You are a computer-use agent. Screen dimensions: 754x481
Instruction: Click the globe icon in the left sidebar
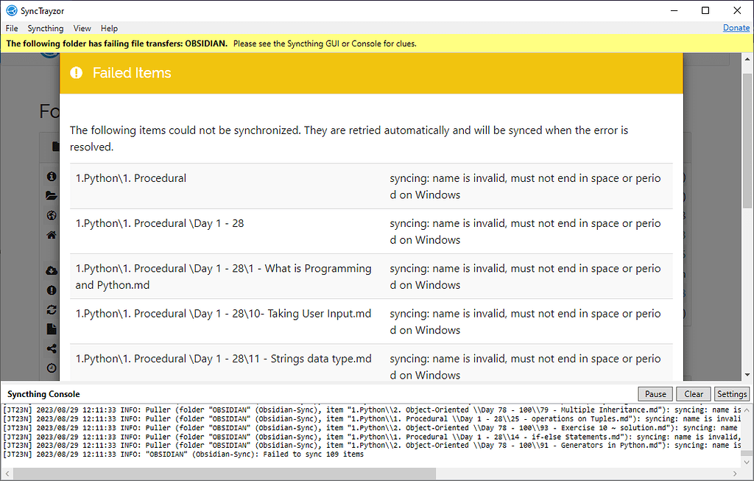(51, 215)
